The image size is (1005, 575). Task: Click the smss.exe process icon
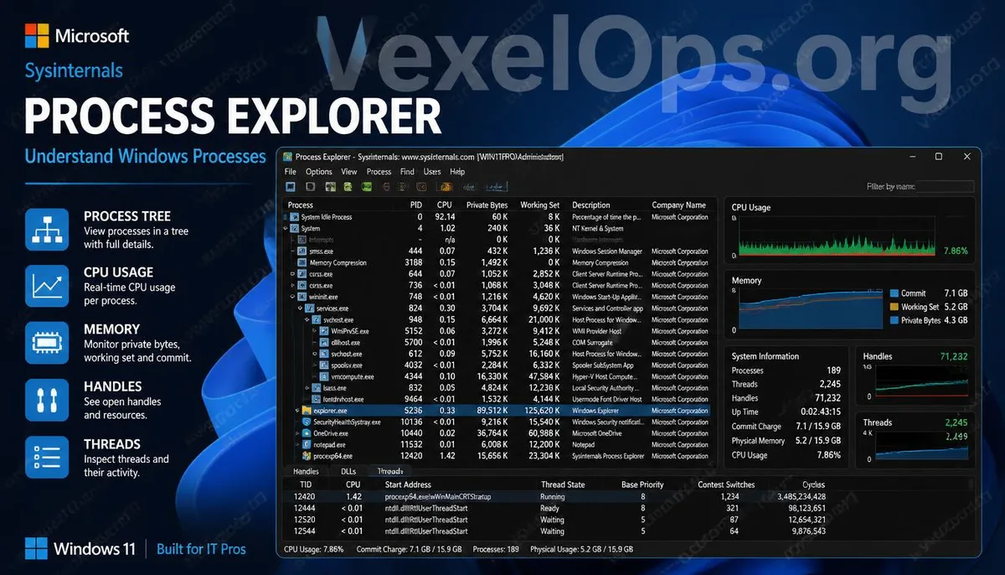301,251
